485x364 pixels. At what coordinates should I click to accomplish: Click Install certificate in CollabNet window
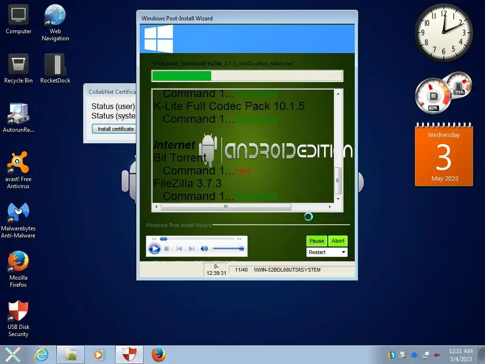pyautogui.click(x=115, y=129)
